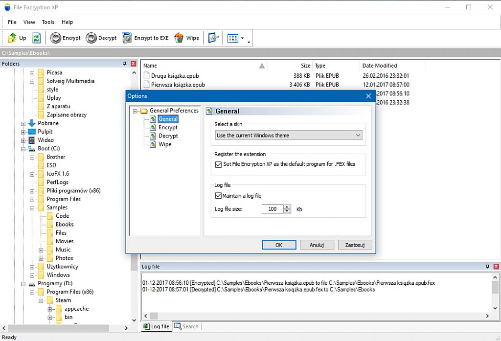Select the Wipe page icon in Options tree
Screen dimensions: 501x341
(153, 144)
